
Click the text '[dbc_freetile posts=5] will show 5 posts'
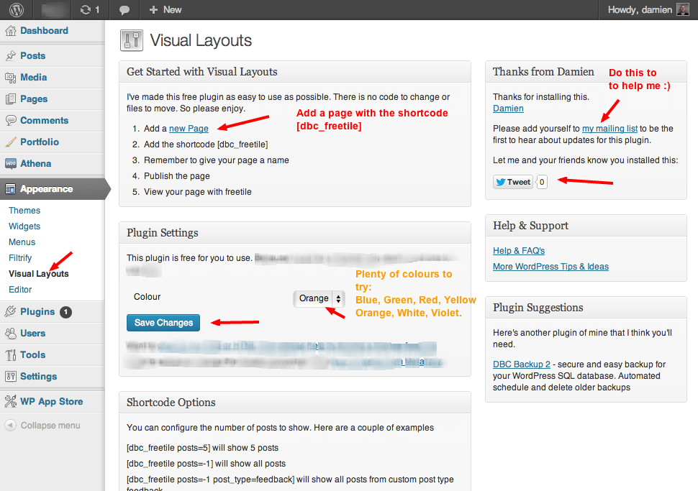pyautogui.click(x=202, y=448)
